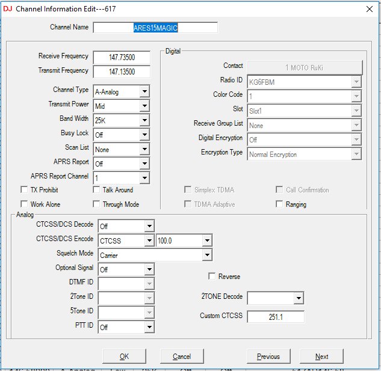This screenshot has height=371, width=381.
Task: Go to the Previous channel
Action: (268, 356)
